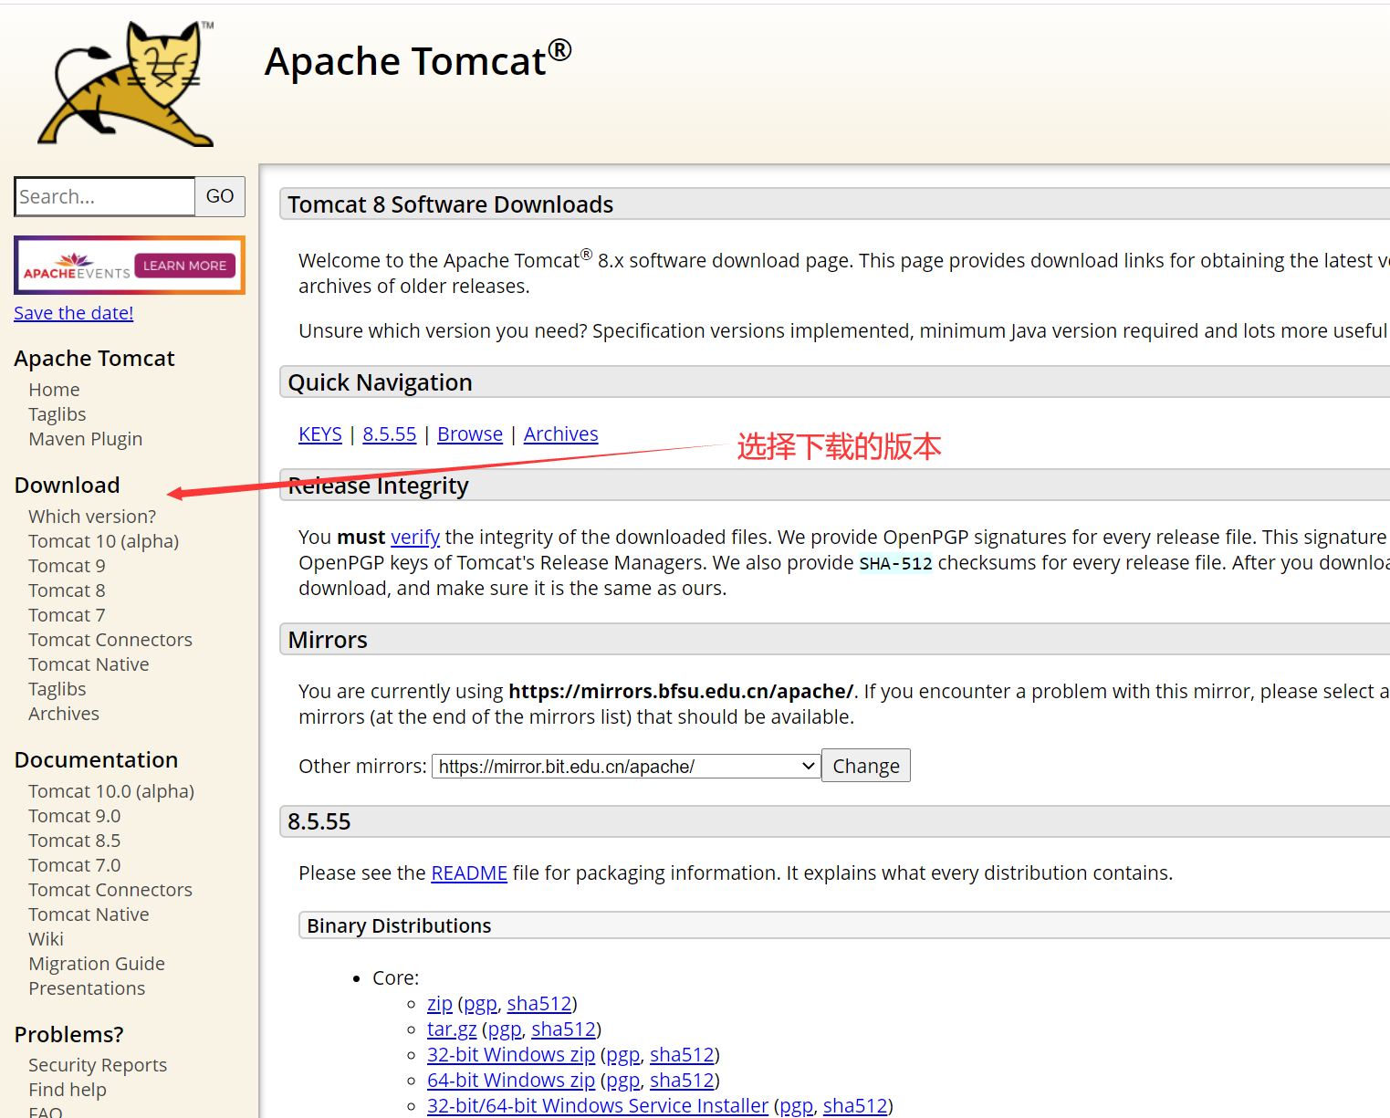The image size is (1390, 1118).
Task: Click the KEYS quick navigation link
Action: click(320, 434)
